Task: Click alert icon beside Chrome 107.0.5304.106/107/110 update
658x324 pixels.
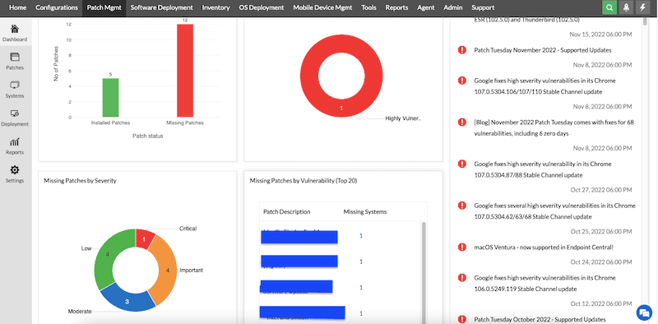Action: tap(462, 80)
